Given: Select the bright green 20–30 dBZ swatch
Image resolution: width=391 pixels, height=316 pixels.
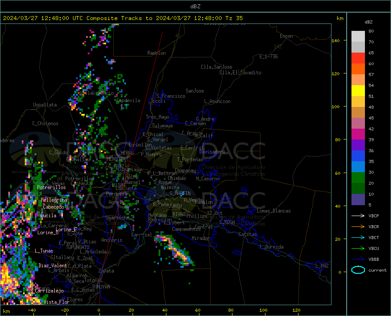Looking at the screenshot, I should click(358, 178).
